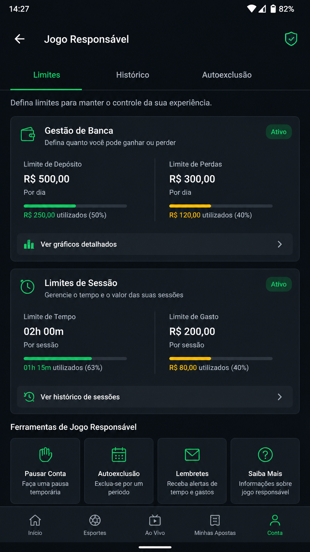Toggle Ativo badge on Gestão de Banca
The width and height of the screenshot is (310, 552).
[279, 132]
